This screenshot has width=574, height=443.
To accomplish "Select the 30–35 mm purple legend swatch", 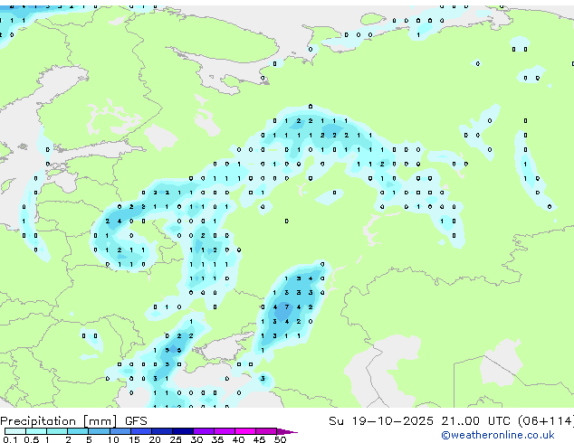I will tap(204, 431).
